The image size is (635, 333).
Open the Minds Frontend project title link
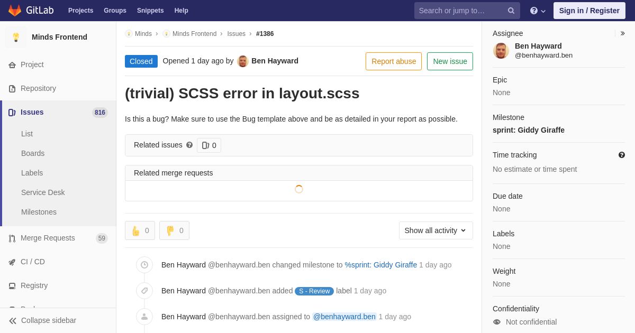click(59, 37)
